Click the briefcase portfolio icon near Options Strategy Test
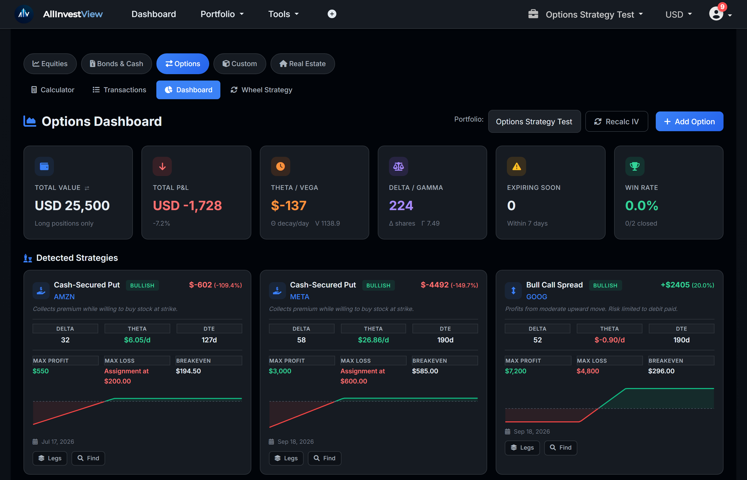This screenshot has width=747, height=480. click(533, 14)
